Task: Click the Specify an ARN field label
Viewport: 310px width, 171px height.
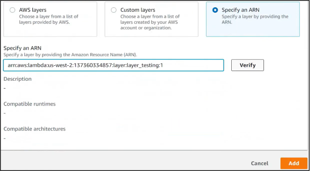Action: [x=22, y=48]
